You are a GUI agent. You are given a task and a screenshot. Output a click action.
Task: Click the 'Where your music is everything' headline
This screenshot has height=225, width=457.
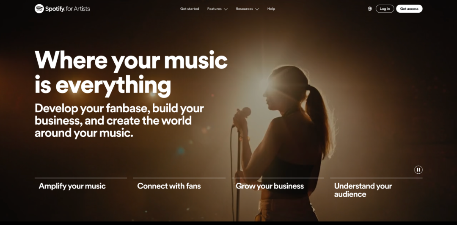(x=131, y=72)
